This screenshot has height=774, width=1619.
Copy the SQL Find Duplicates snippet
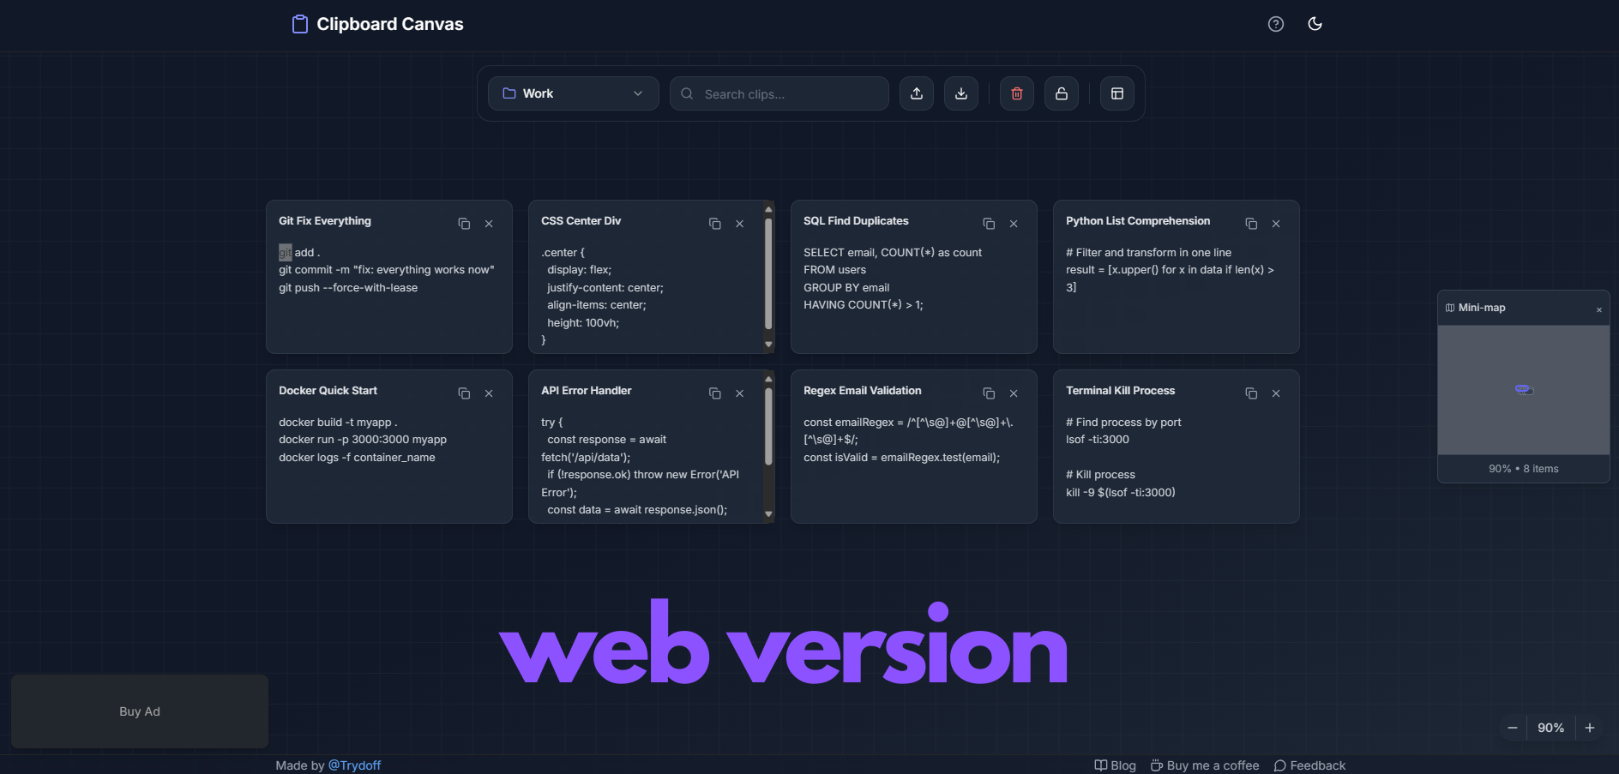coord(988,224)
